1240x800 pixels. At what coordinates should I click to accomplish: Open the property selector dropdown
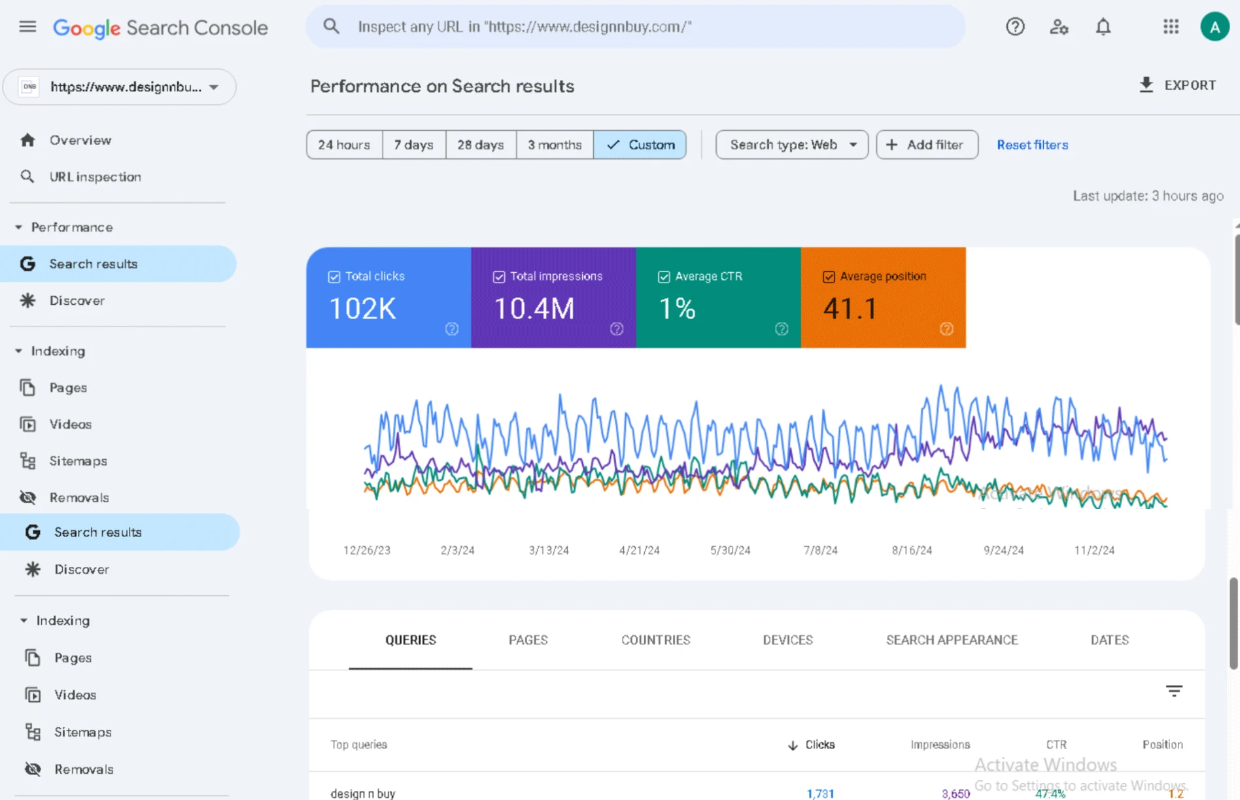(x=120, y=87)
